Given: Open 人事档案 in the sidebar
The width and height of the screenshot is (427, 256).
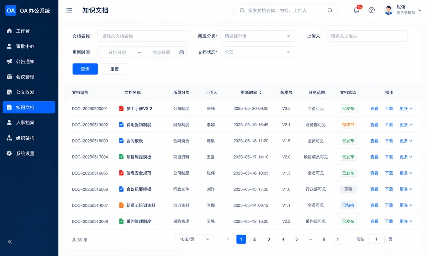Looking at the screenshot, I should pyautogui.click(x=29, y=123).
